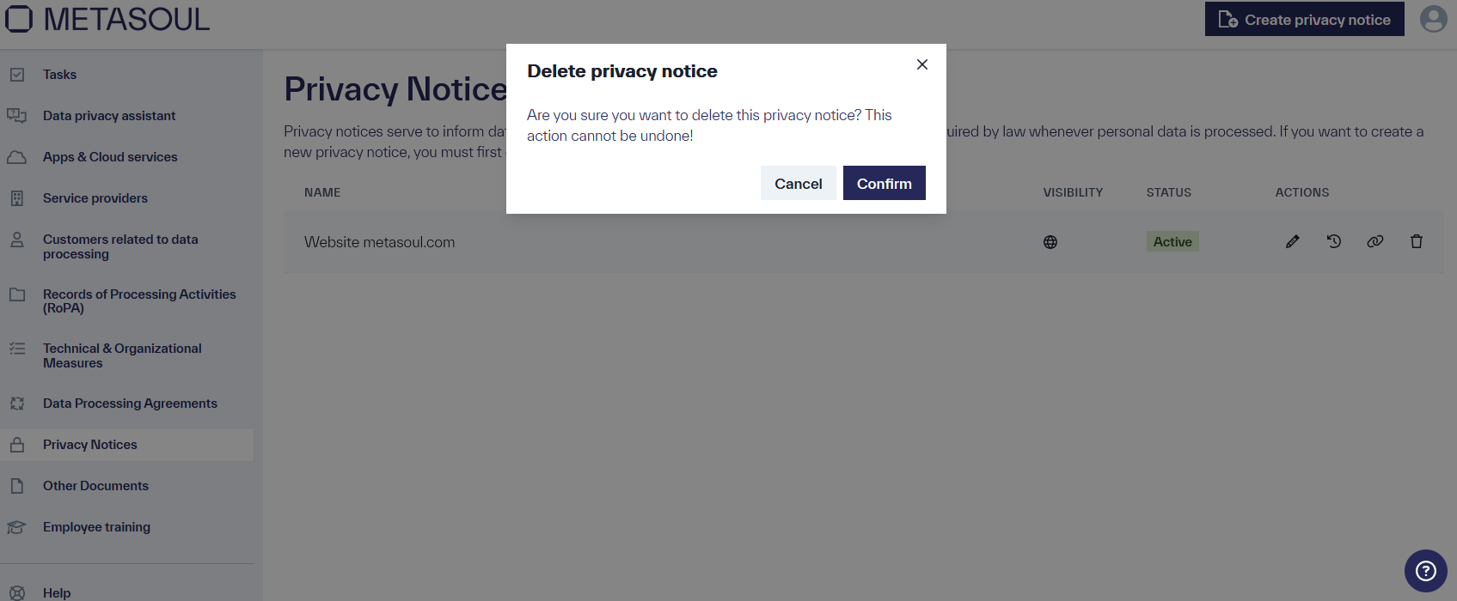Open Records of Processing Activities (RoPA)

pos(139,300)
